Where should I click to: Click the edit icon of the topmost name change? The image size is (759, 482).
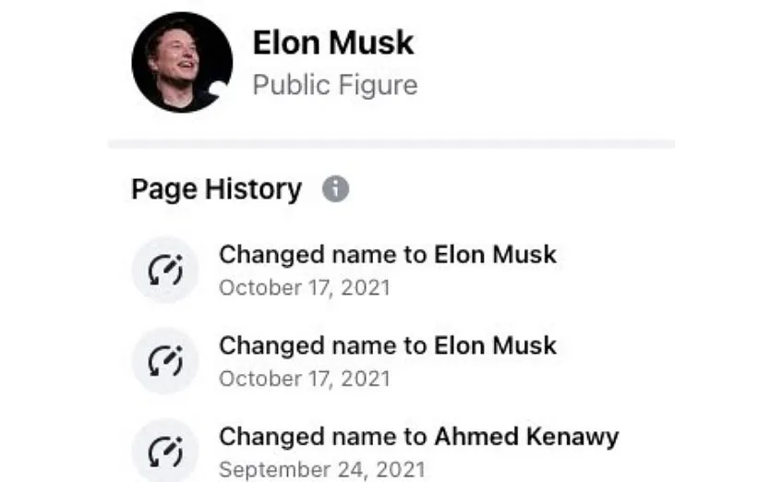coord(166,270)
